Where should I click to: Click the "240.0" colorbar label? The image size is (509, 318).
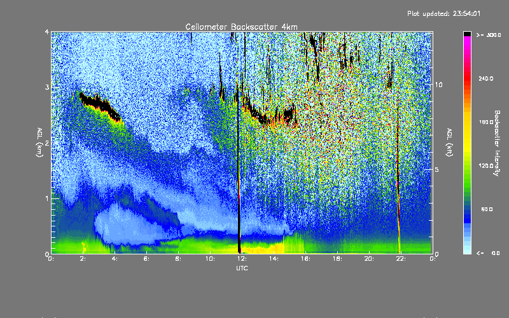486,78
